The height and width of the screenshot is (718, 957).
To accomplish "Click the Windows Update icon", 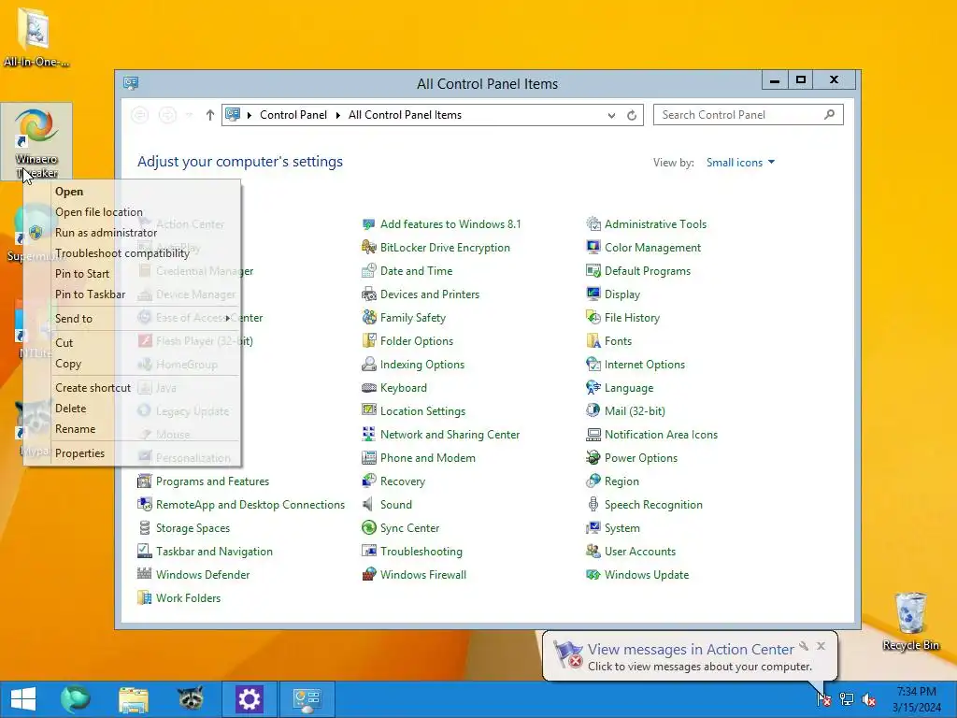I will [x=593, y=575].
